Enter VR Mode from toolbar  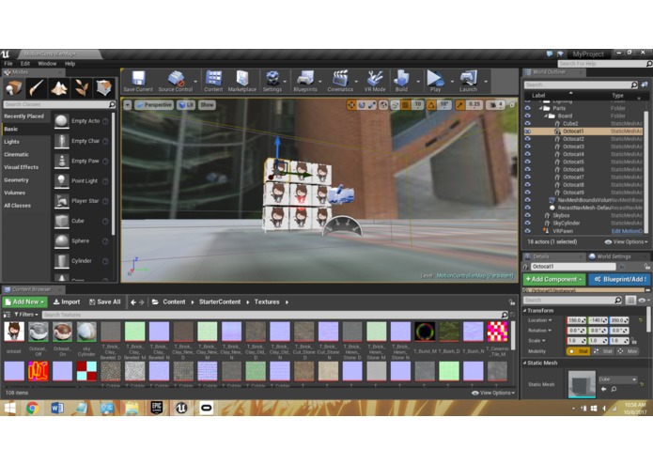[375, 81]
